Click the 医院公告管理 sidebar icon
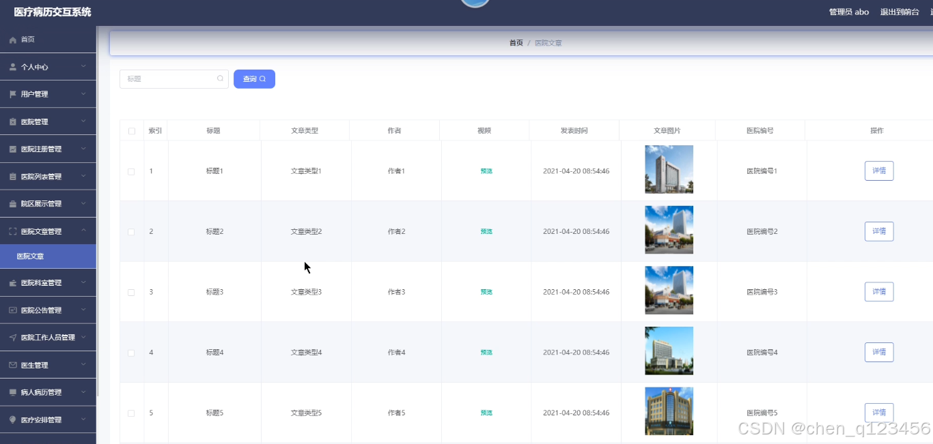Screen dimensions: 933x444 [12, 310]
